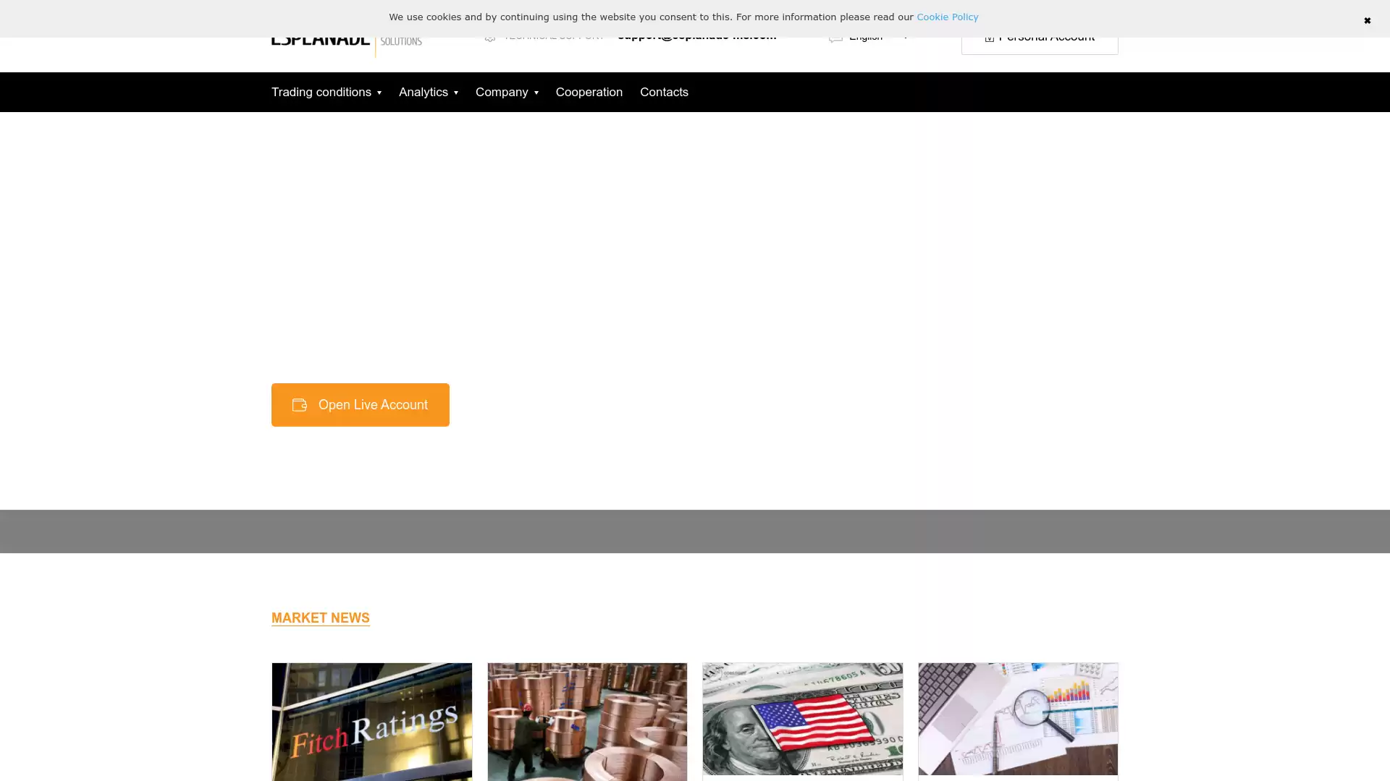Click the Cooperation menu item
The image size is (1390, 781).
[589, 92]
